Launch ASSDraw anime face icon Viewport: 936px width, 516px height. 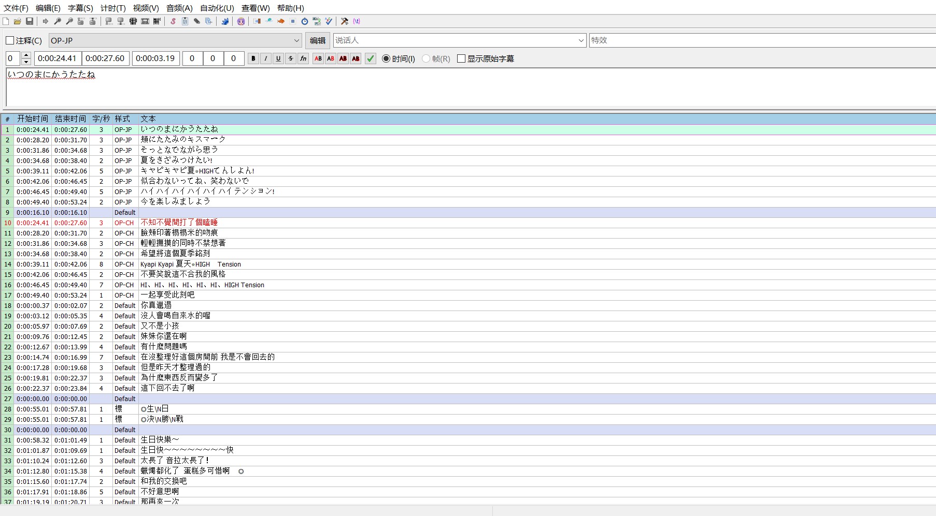tap(241, 21)
